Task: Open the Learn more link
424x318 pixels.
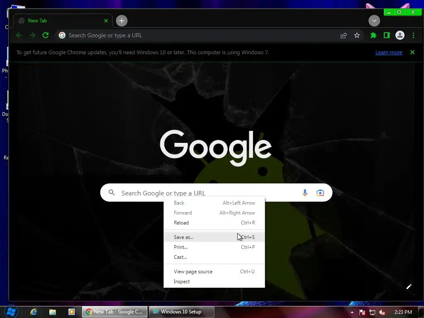Action: click(389, 53)
